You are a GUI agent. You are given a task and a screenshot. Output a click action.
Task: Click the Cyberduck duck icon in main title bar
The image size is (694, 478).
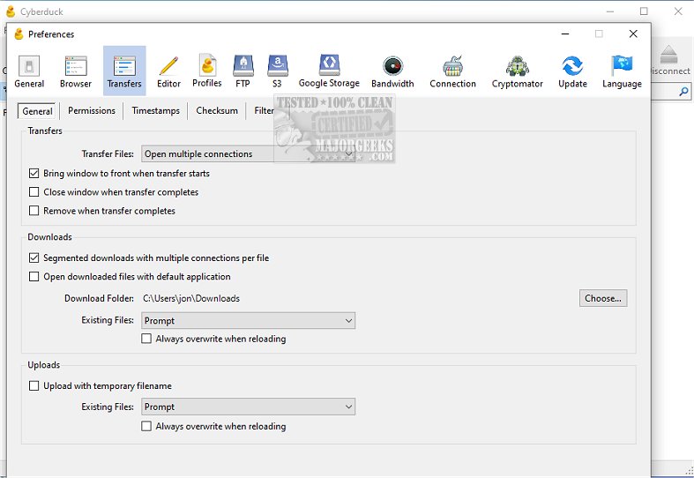(11, 11)
